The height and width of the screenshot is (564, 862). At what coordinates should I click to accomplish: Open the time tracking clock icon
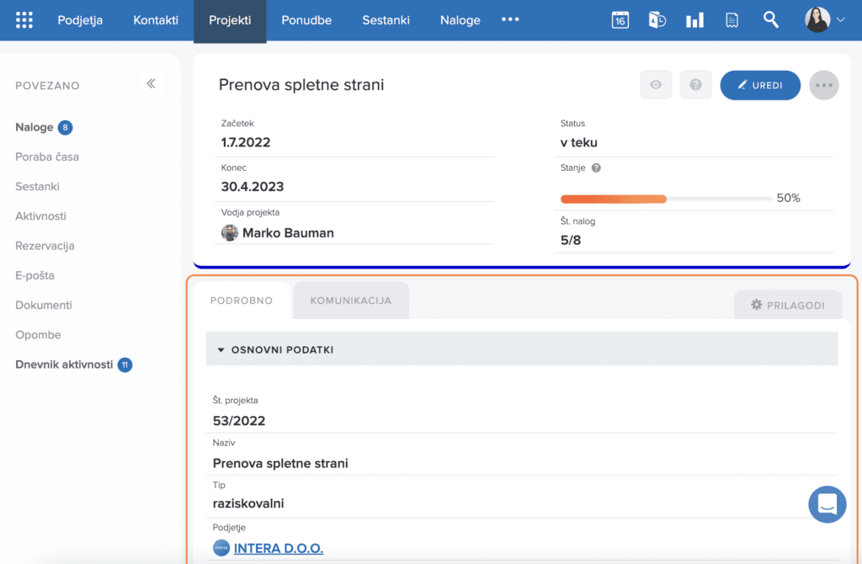[657, 20]
